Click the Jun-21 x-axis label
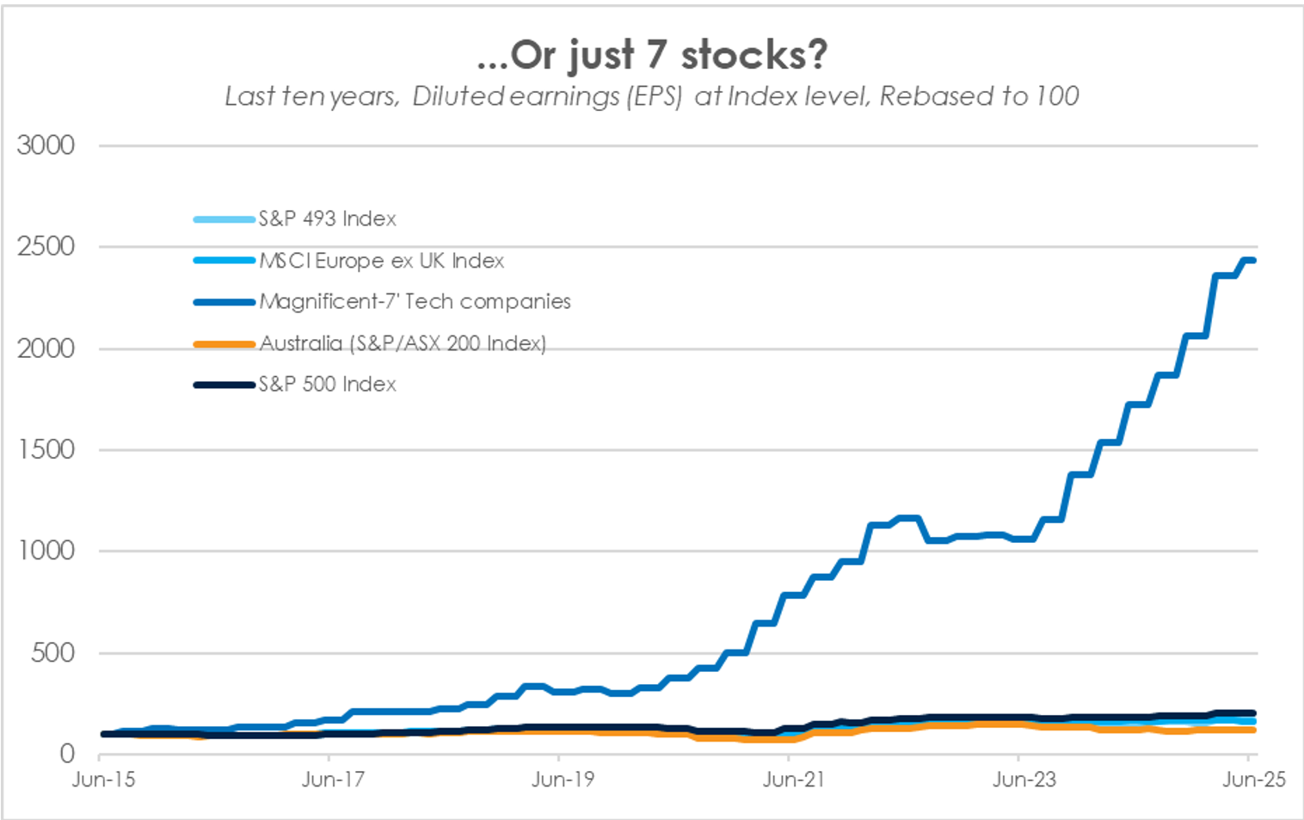The height and width of the screenshot is (820, 1304). 793,780
